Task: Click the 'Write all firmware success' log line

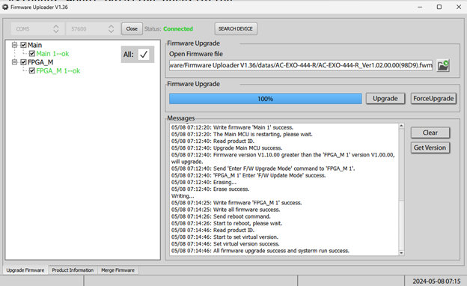Action: point(225,210)
